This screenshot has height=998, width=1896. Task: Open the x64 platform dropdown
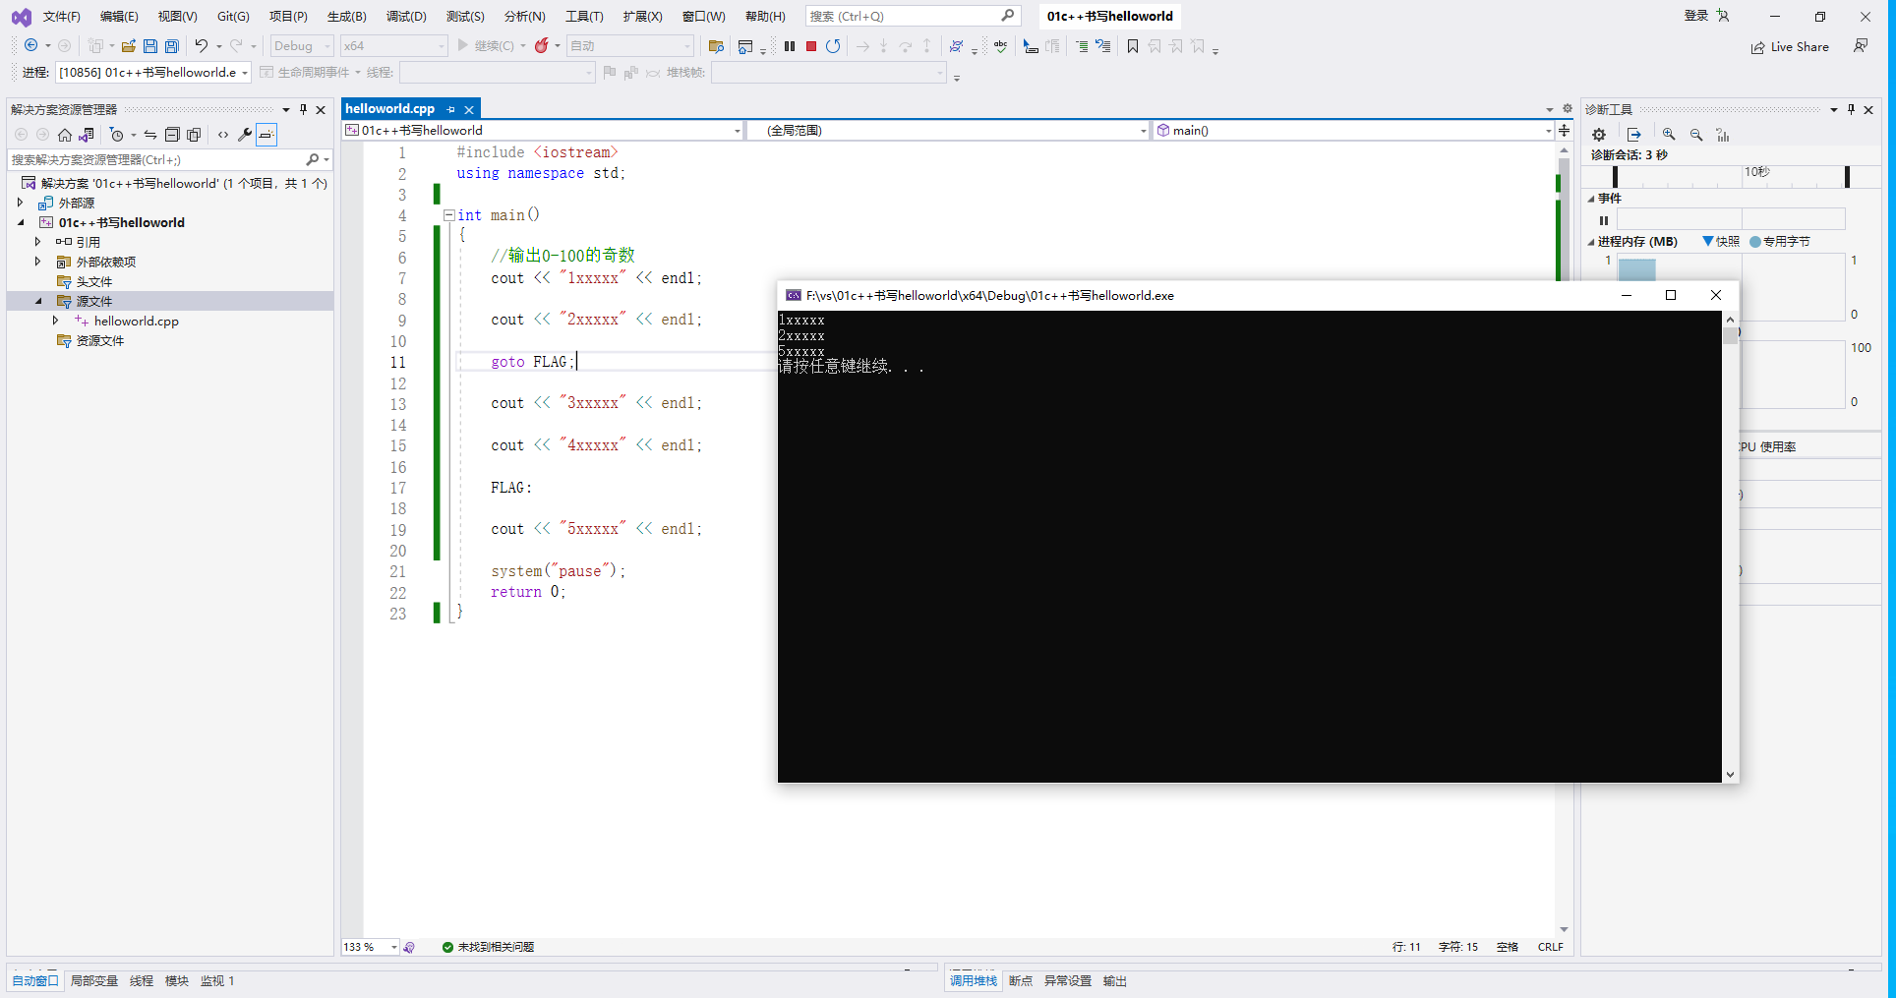(x=393, y=45)
